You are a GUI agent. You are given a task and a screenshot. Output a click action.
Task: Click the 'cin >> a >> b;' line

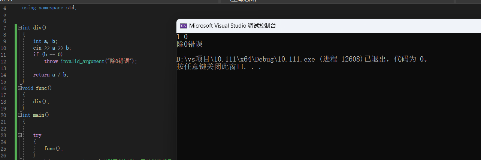pyautogui.click(x=52, y=48)
